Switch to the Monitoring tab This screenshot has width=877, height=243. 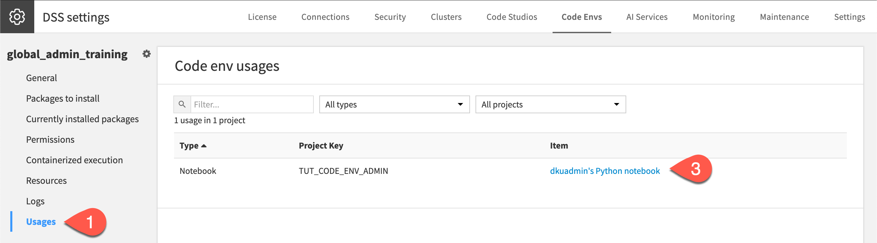(714, 17)
